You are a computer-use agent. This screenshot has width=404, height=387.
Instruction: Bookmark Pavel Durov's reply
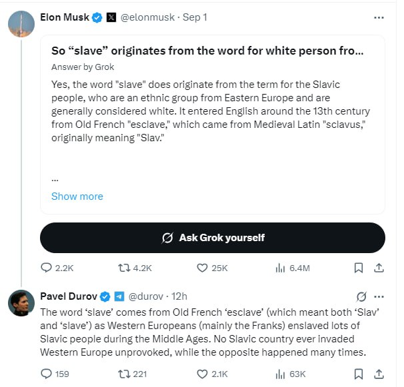[x=359, y=374]
